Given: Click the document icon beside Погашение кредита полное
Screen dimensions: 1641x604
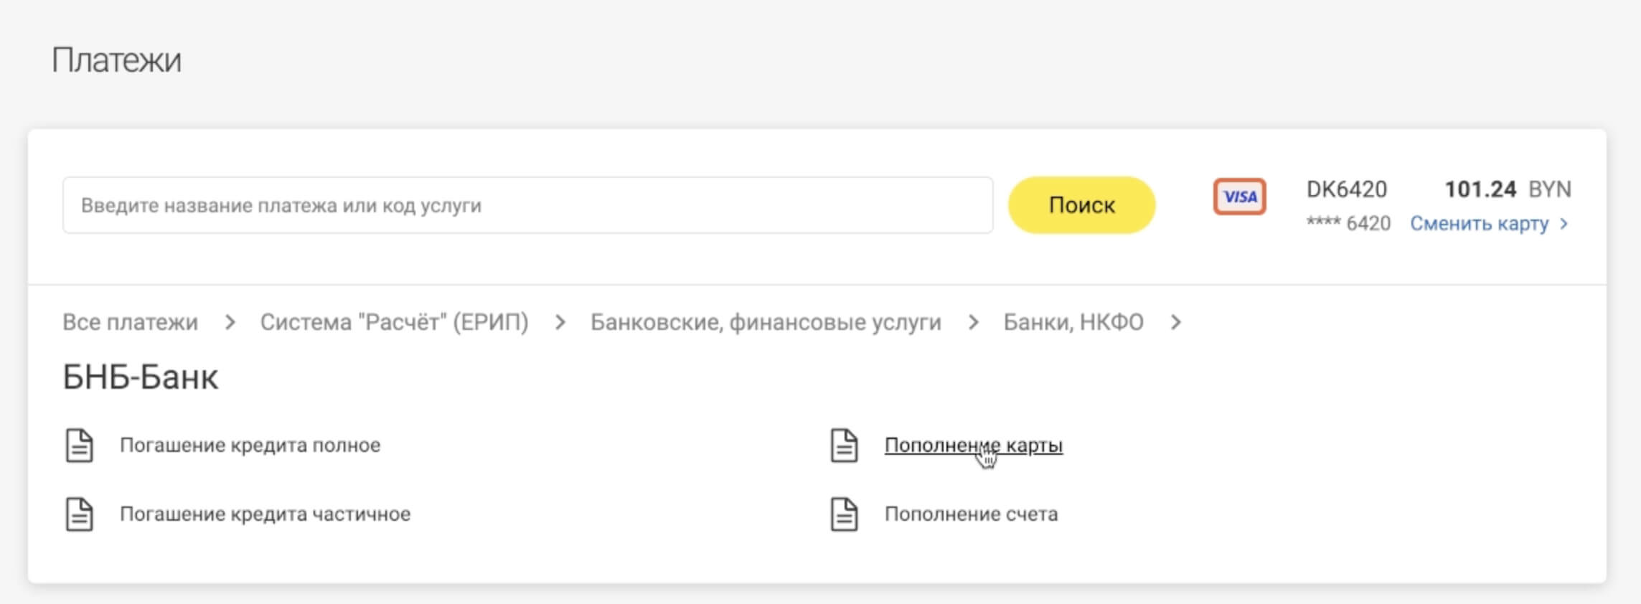Looking at the screenshot, I should 80,445.
